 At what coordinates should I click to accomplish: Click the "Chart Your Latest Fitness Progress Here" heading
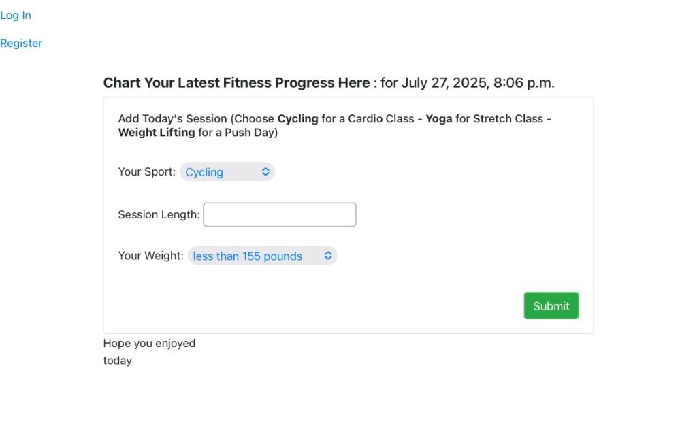(x=236, y=83)
